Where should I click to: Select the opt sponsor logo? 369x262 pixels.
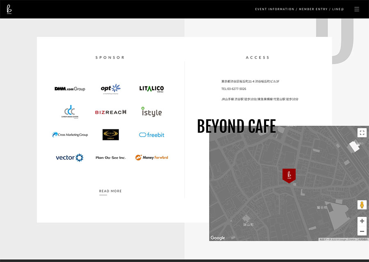pos(110,89)
